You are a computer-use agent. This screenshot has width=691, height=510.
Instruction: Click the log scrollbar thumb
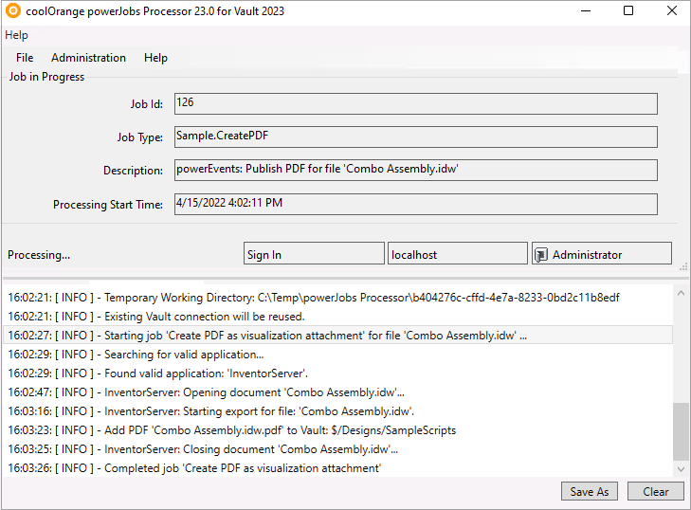coord(681,431)
